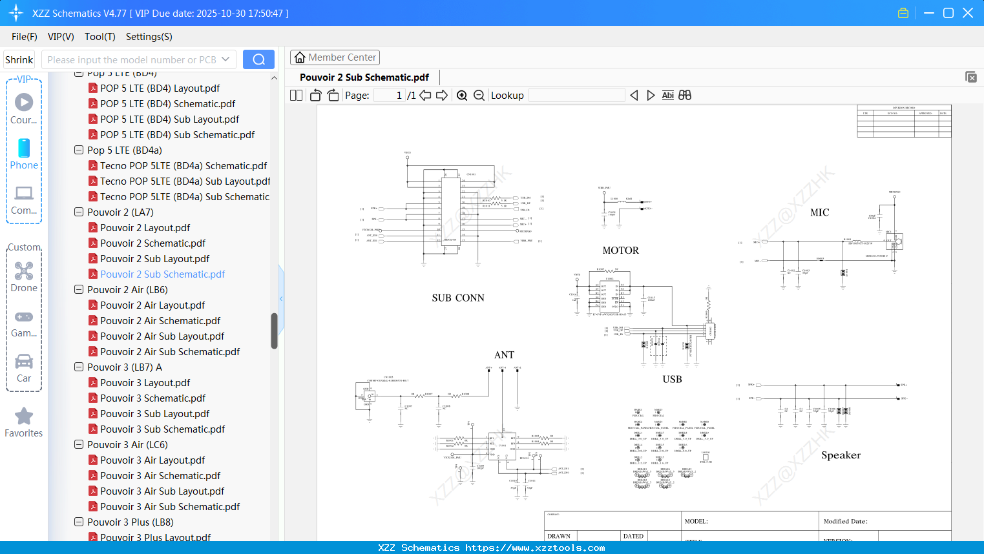Zoom out of the schematic view
The height and width of the screenshot is (554, 984).
pyautogui.click(x=479, y=95)
